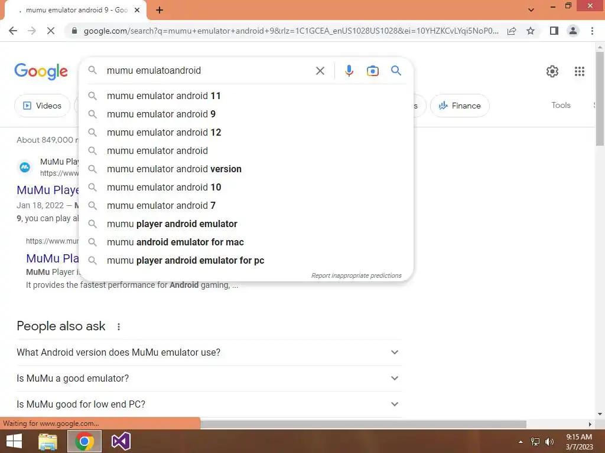Open the Windows Start menu
Screen dimensions: 605x453
(x=14, y=441)
